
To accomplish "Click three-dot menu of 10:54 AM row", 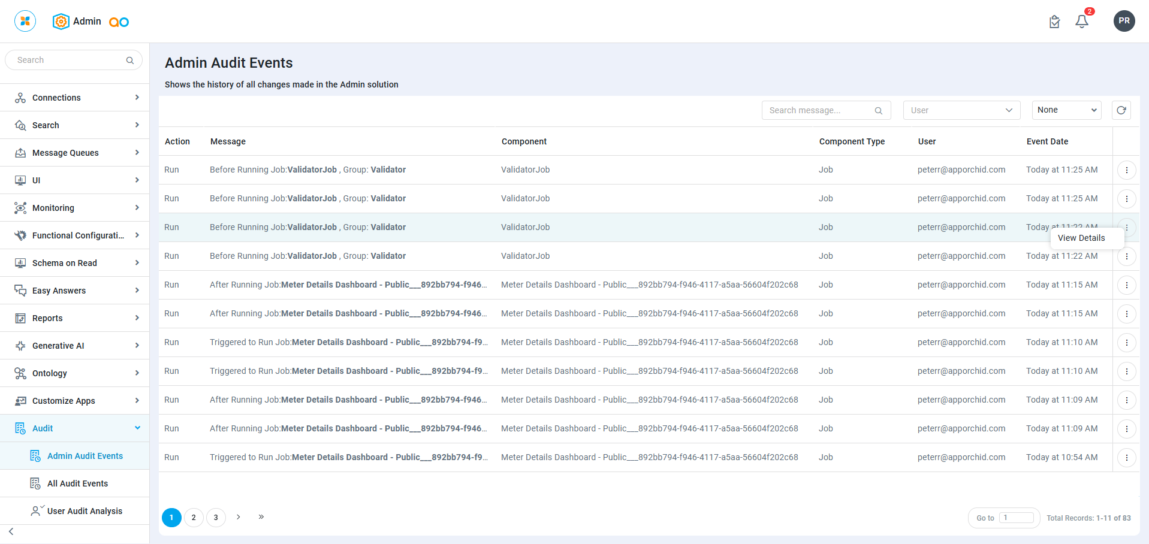I will pos(1126,458).
